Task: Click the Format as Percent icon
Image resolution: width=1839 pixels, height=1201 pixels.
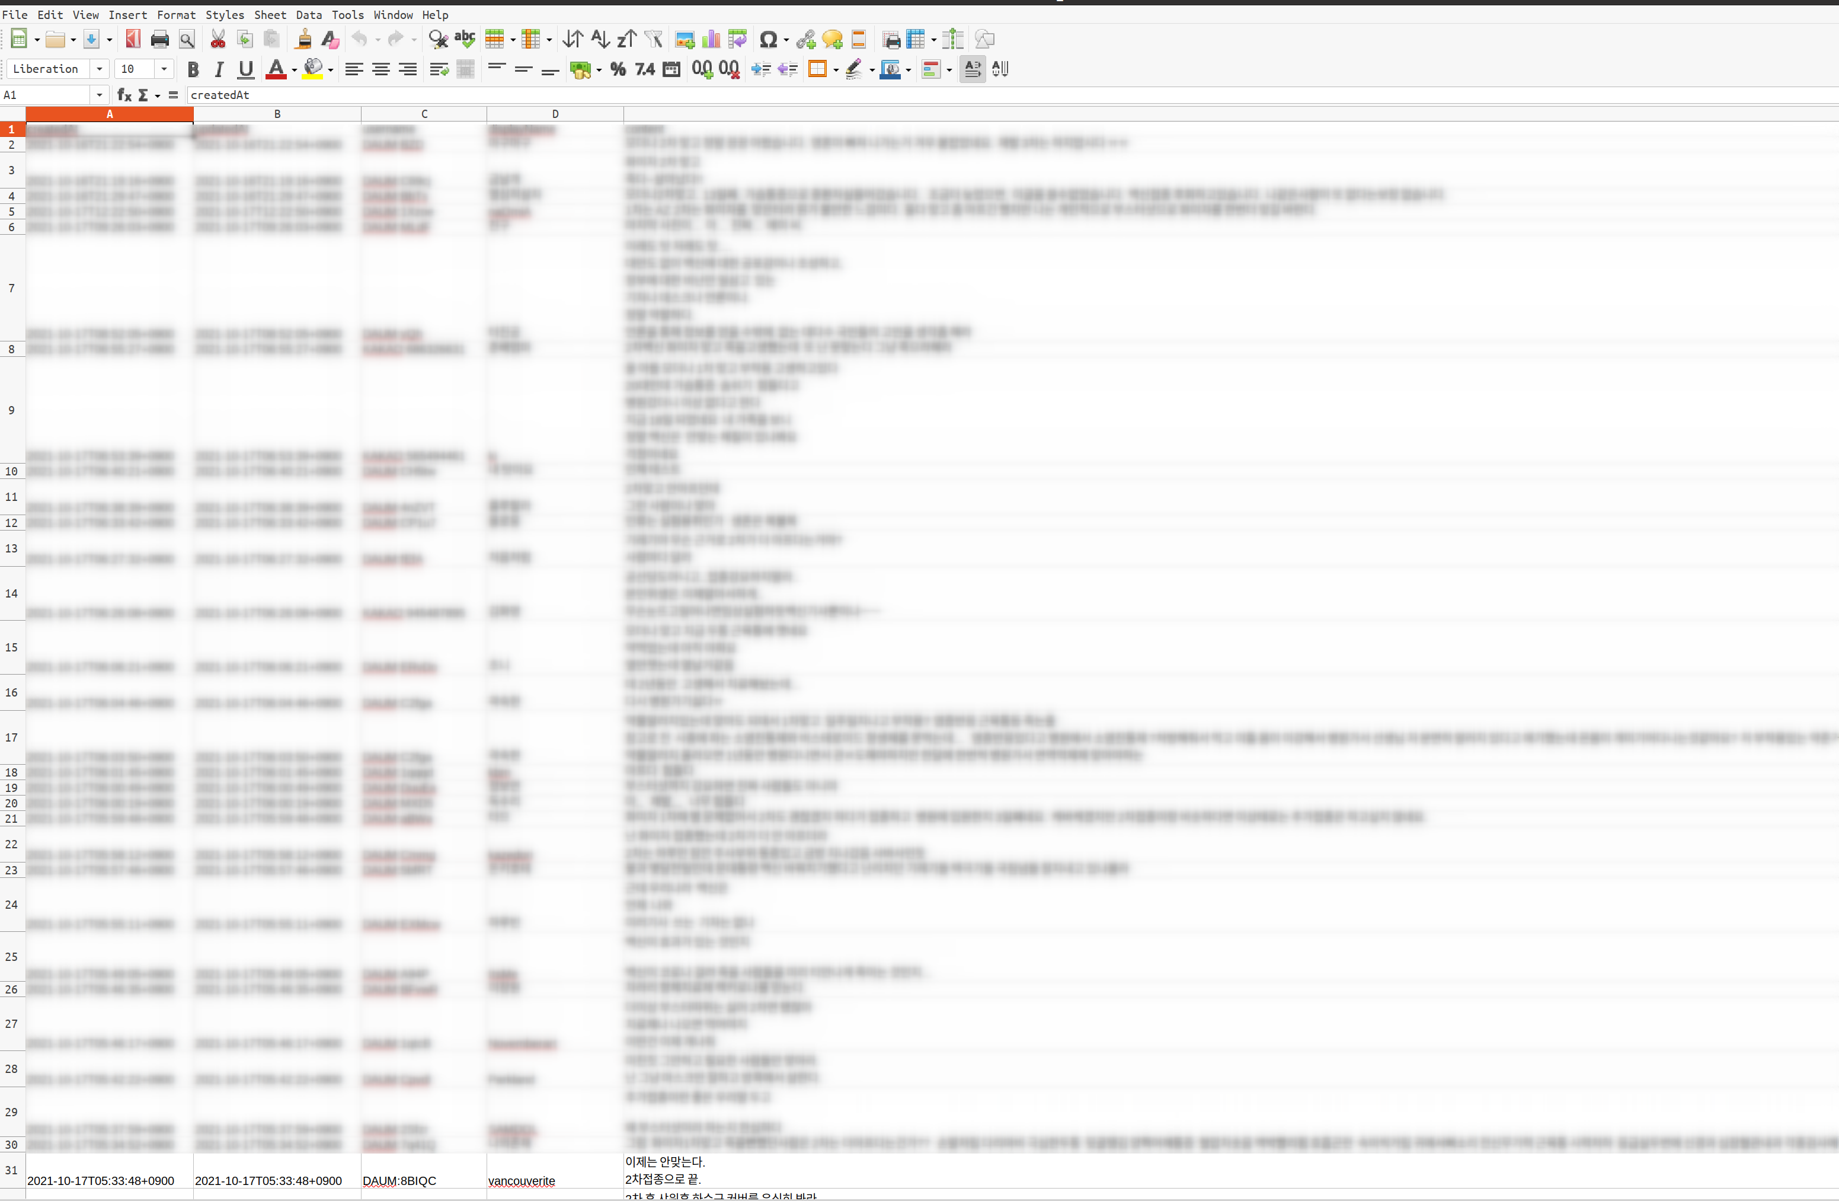Action: (618, 69)
